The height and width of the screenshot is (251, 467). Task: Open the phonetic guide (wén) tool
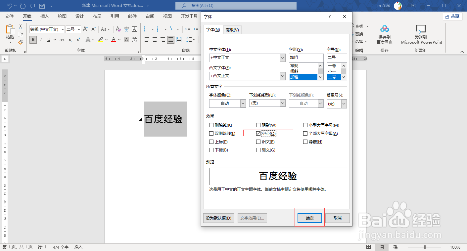[126, 29]
